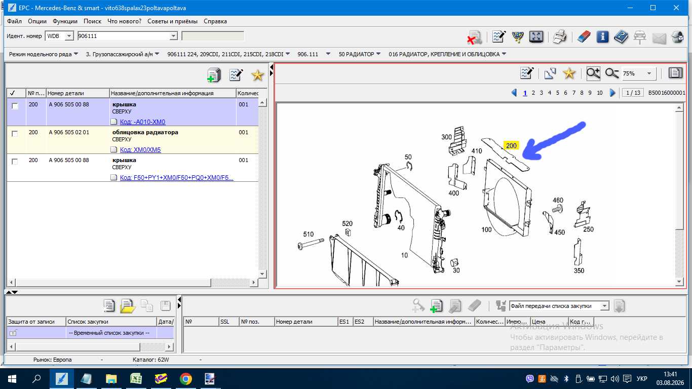Click the car on lift icon
Image resolution: width=692 pixels, height=389 pixels.
(640, 36)
